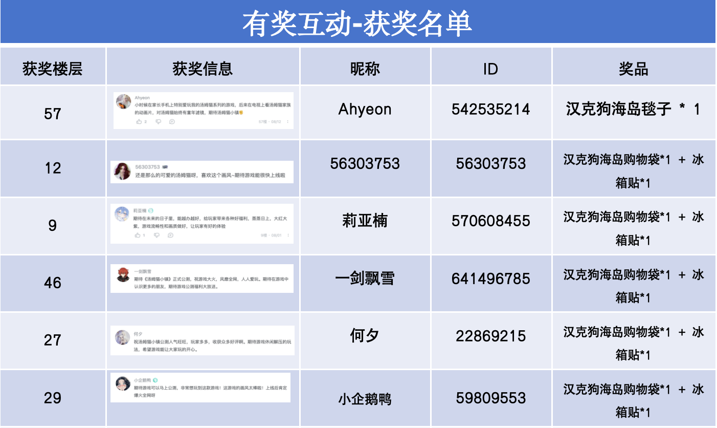
Task: Click the nickname cell 小企鹅鸭
Action: [x=365, y=398]
